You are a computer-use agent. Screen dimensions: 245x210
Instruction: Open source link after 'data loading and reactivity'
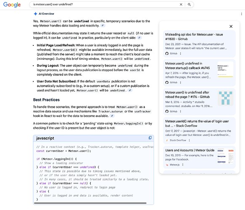click(x=102, y=26)
